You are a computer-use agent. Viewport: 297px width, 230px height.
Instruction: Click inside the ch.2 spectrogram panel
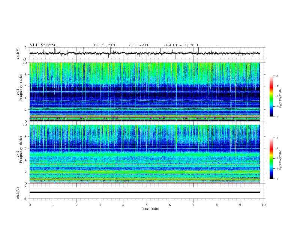click(x=144, y=154)
